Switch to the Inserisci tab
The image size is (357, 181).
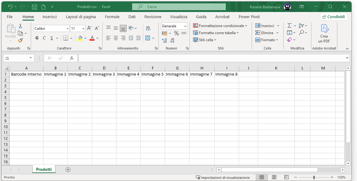pyautogui.click(x=49, y=17)
